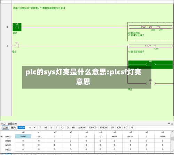Viewport: 174px width, 155px height.
Task: Show FD registers in data monitor
Action: [x=73, y=128]
